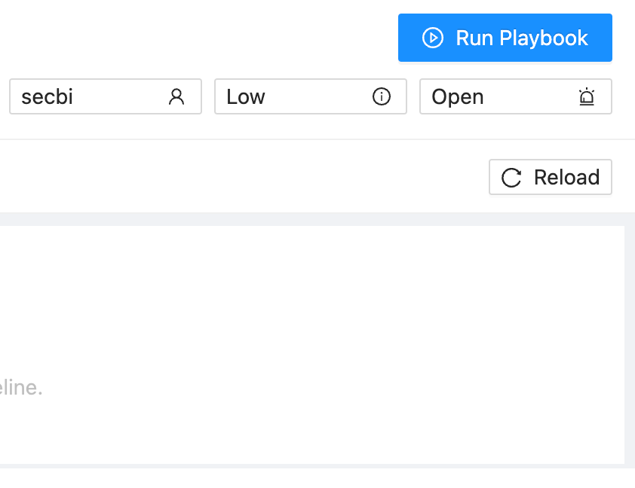Screen dimensions: 635x488
Task: Open the Open status dropdown
Action: [x=515, y=96]
